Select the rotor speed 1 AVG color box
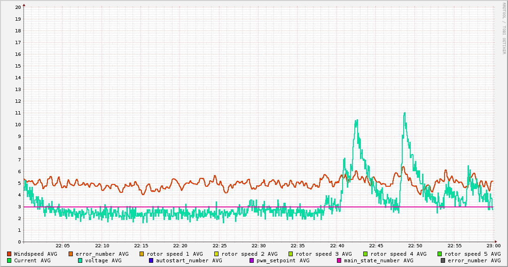Screen dimensions: 508x267 coord(142,254)
